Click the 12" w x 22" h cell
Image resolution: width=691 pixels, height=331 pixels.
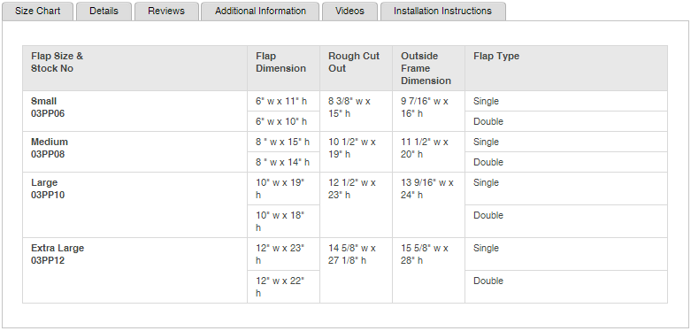coord(283,287)
